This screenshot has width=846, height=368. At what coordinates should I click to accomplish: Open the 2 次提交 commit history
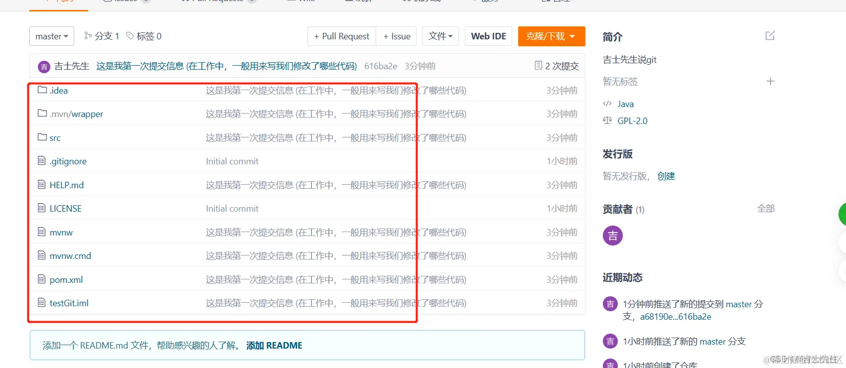click(562, 66)
